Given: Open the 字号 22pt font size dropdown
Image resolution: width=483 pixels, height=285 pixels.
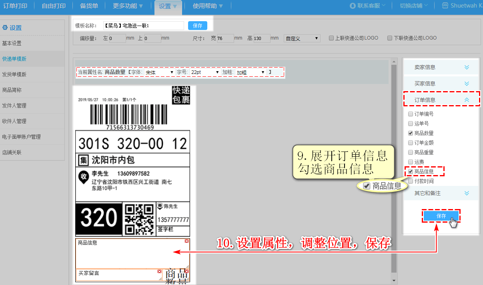Looking at the screenshot, I should click(x=205, y=72).
